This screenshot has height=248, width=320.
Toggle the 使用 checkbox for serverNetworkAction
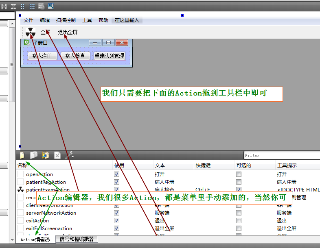116,213
